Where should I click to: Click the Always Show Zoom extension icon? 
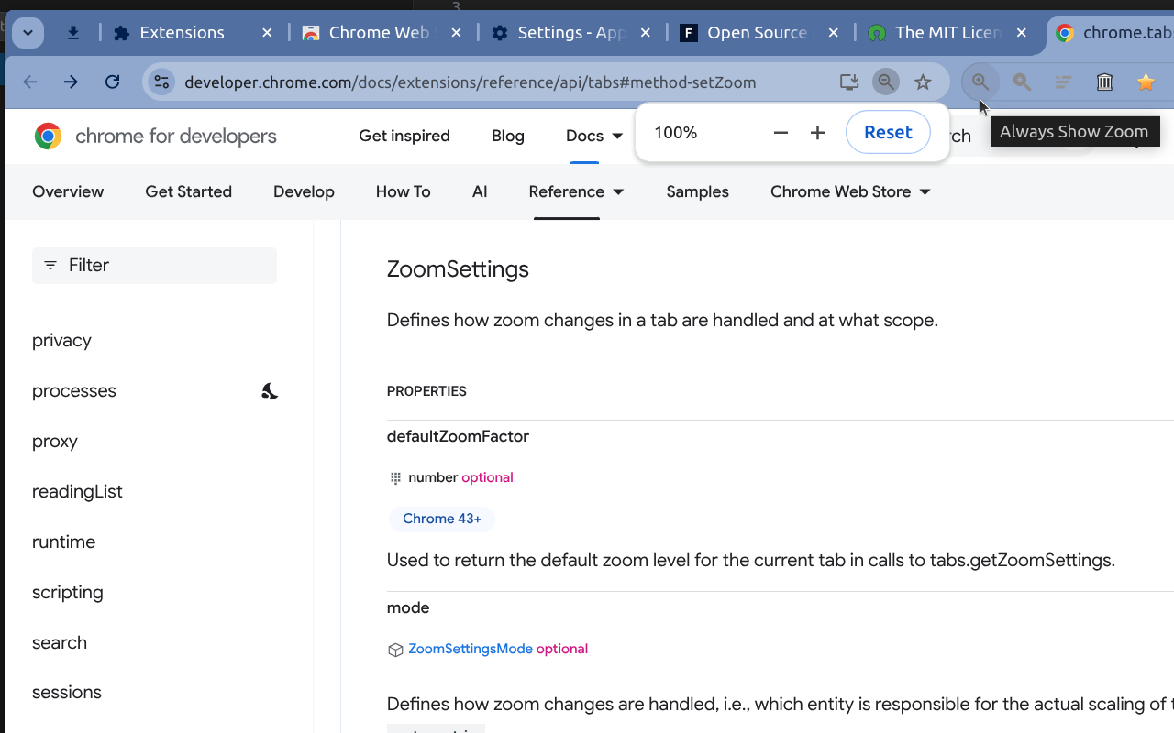980,82
